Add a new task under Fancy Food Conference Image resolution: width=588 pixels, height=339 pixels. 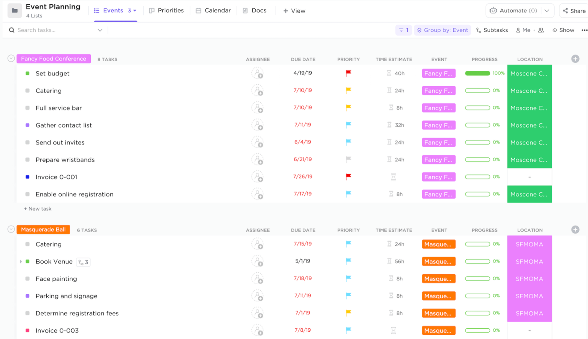tap(37, 208)
